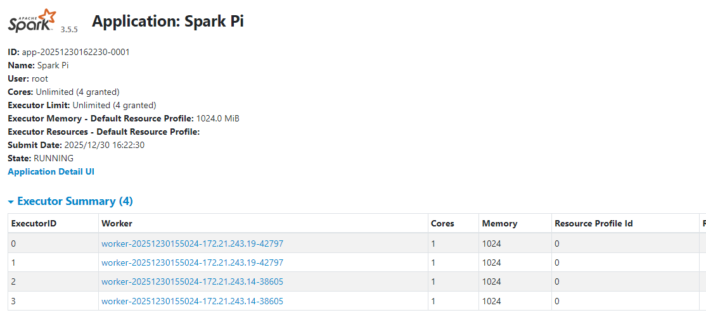Open worker link for executor 0
This screenshot has width=706, height=315.
pyautogui.click(x=192, y=244)
